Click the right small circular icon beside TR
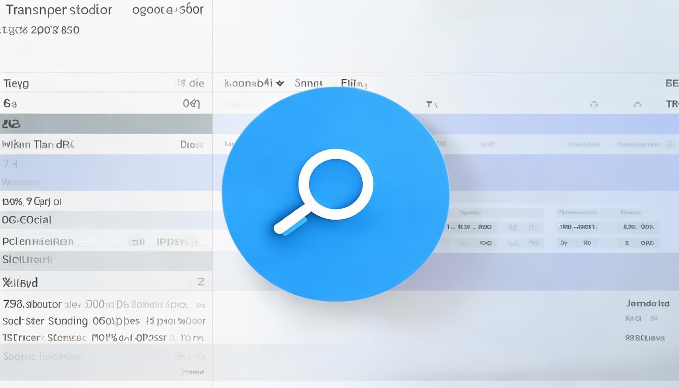 638,104
